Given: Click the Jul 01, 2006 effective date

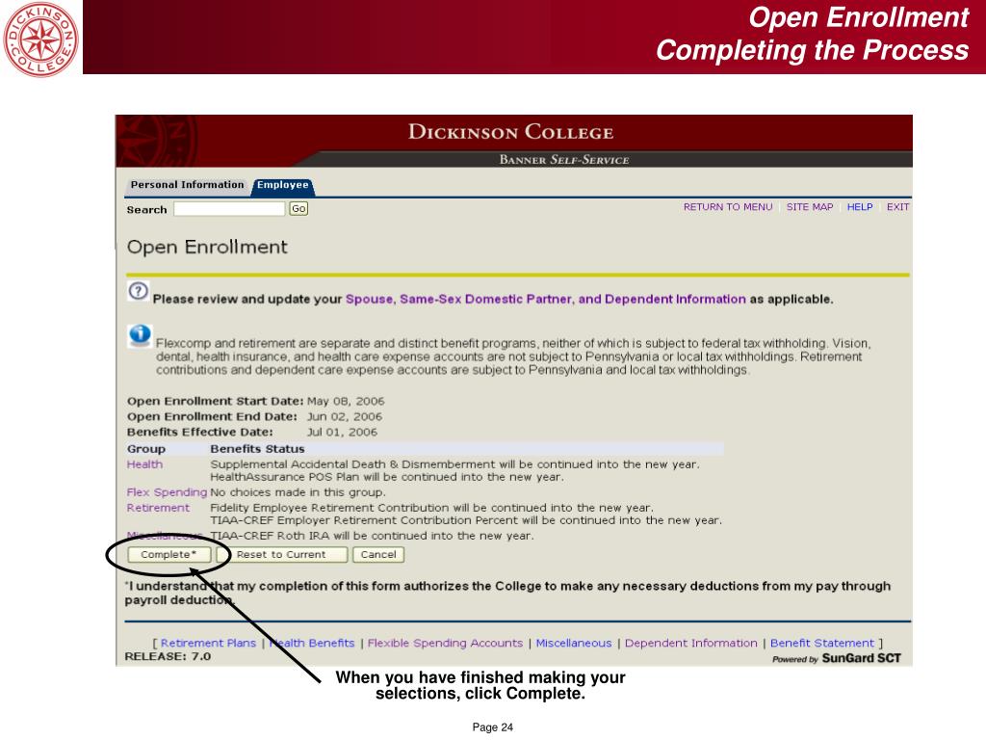Looking at the screenshot, I should point(342,433).
